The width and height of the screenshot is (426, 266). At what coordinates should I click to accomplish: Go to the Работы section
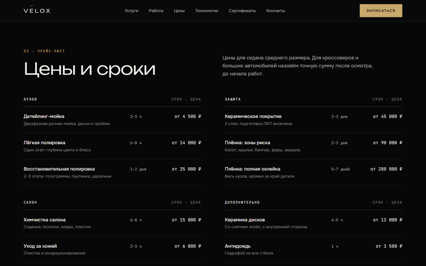coord(156,11)
